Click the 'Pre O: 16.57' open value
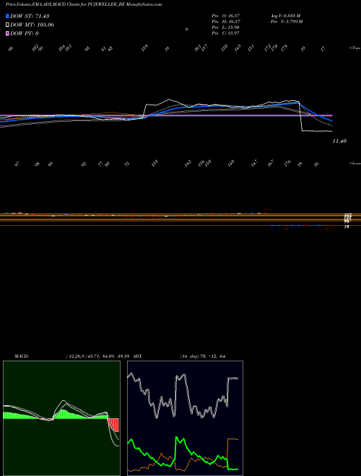The width and height of the screenshot is (361, 476). pyautogui.click(x=226, y=16)
